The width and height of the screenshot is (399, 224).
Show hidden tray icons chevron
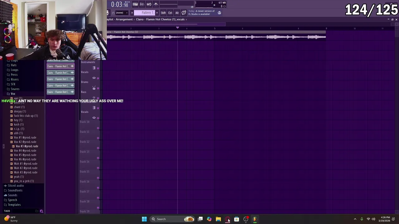click(355, 219)
